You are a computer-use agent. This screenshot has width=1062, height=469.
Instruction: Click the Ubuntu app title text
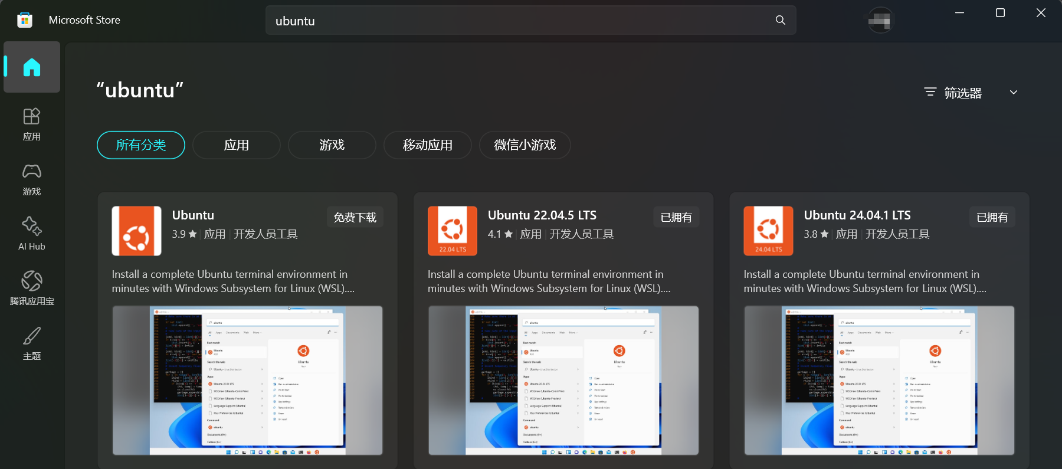(x=193, y=215)
